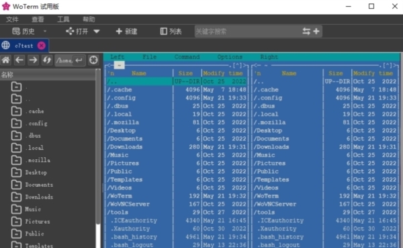
Task: Click the Open (打开) toolbar button
Action: pyautogui.click(x=77, y=32)
